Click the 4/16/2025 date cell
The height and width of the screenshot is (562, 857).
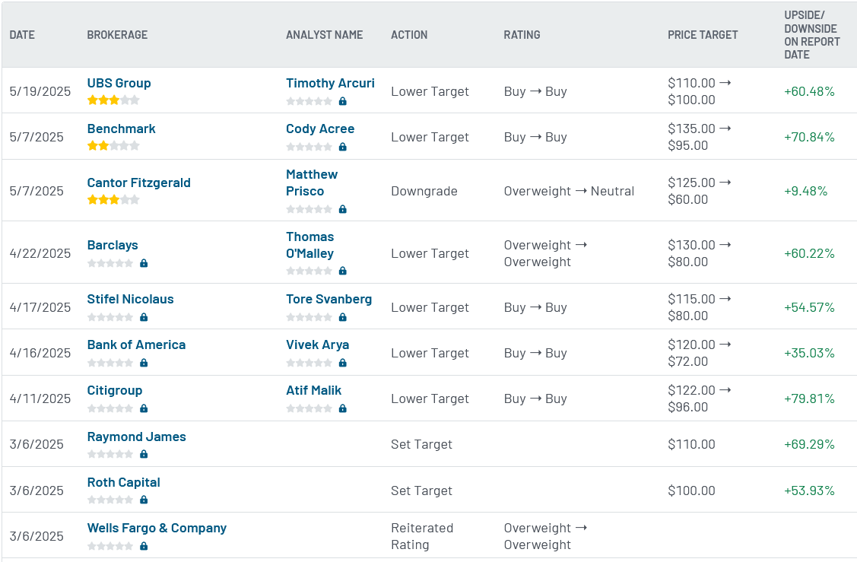40,353
